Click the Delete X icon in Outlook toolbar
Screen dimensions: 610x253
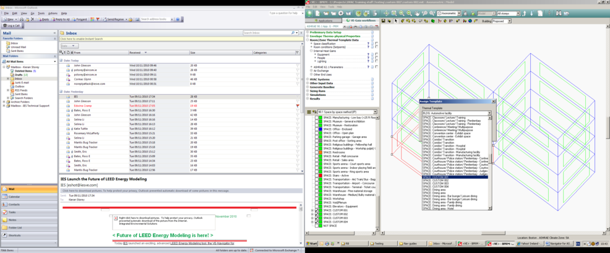coord(32,19)
